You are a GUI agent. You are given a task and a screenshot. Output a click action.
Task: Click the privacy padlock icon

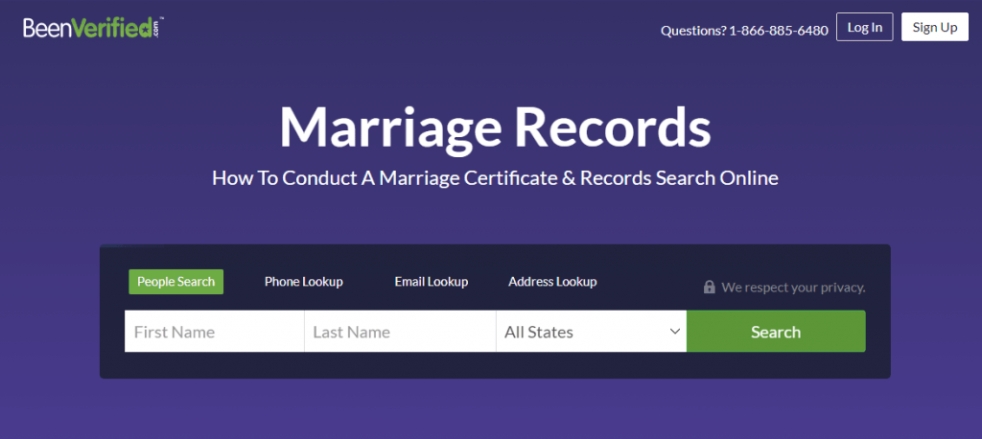(709, 288)
